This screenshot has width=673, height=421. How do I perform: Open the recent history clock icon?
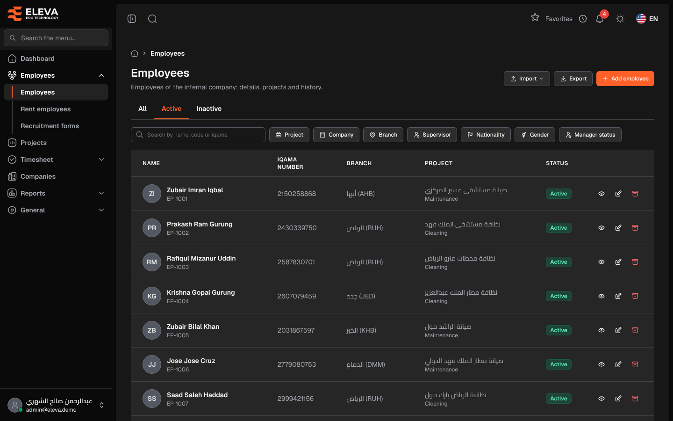point(583,19)
